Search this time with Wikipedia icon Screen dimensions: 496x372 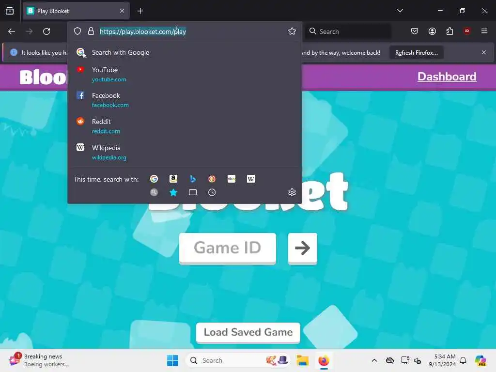[251, 179]
